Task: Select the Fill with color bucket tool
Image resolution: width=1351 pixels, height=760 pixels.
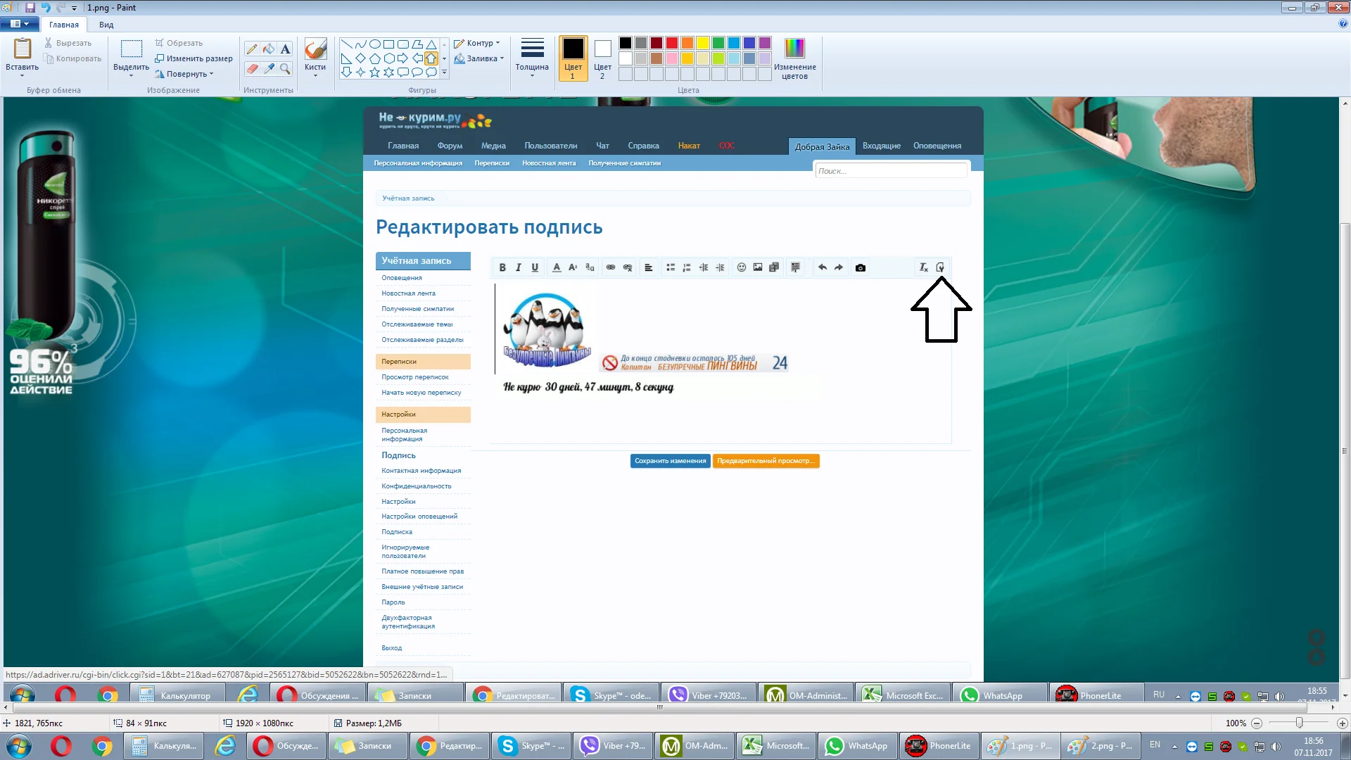Action: tap(269, 49)
